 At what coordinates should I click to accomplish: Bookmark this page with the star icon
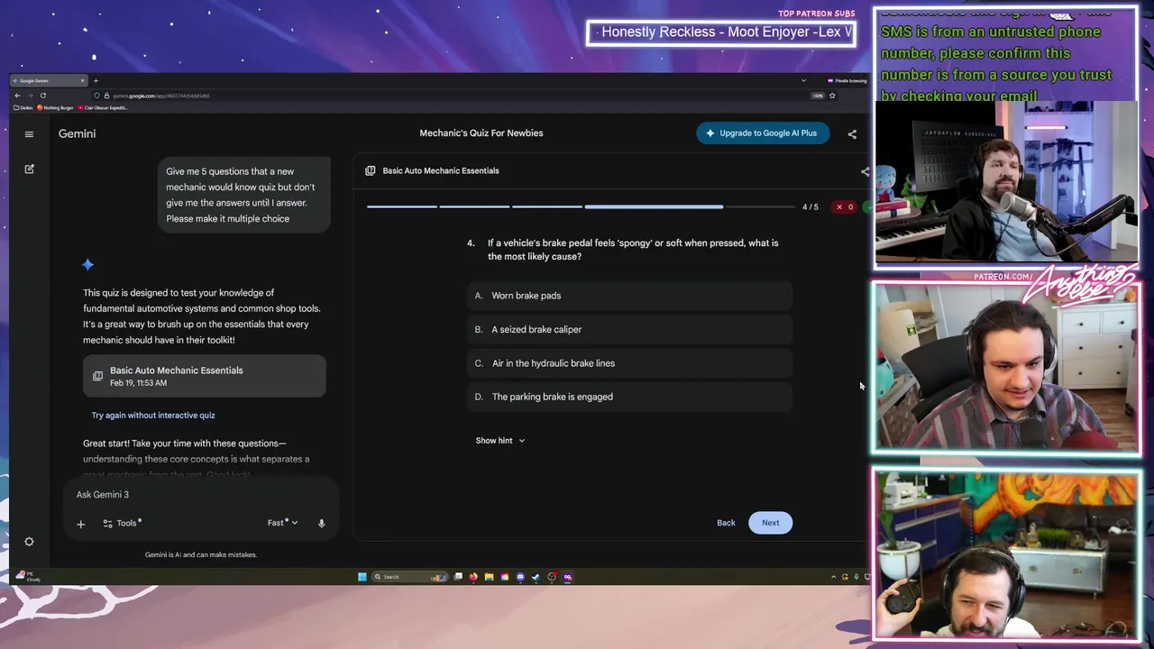click(832, 96)
